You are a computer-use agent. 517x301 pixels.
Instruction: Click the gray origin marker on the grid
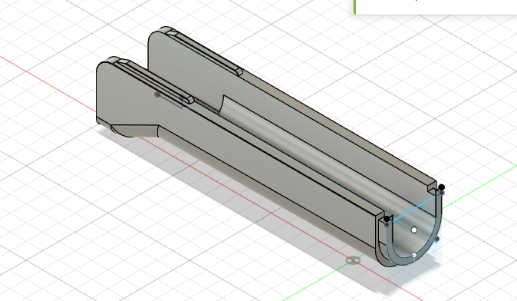[x=353, y=260]
